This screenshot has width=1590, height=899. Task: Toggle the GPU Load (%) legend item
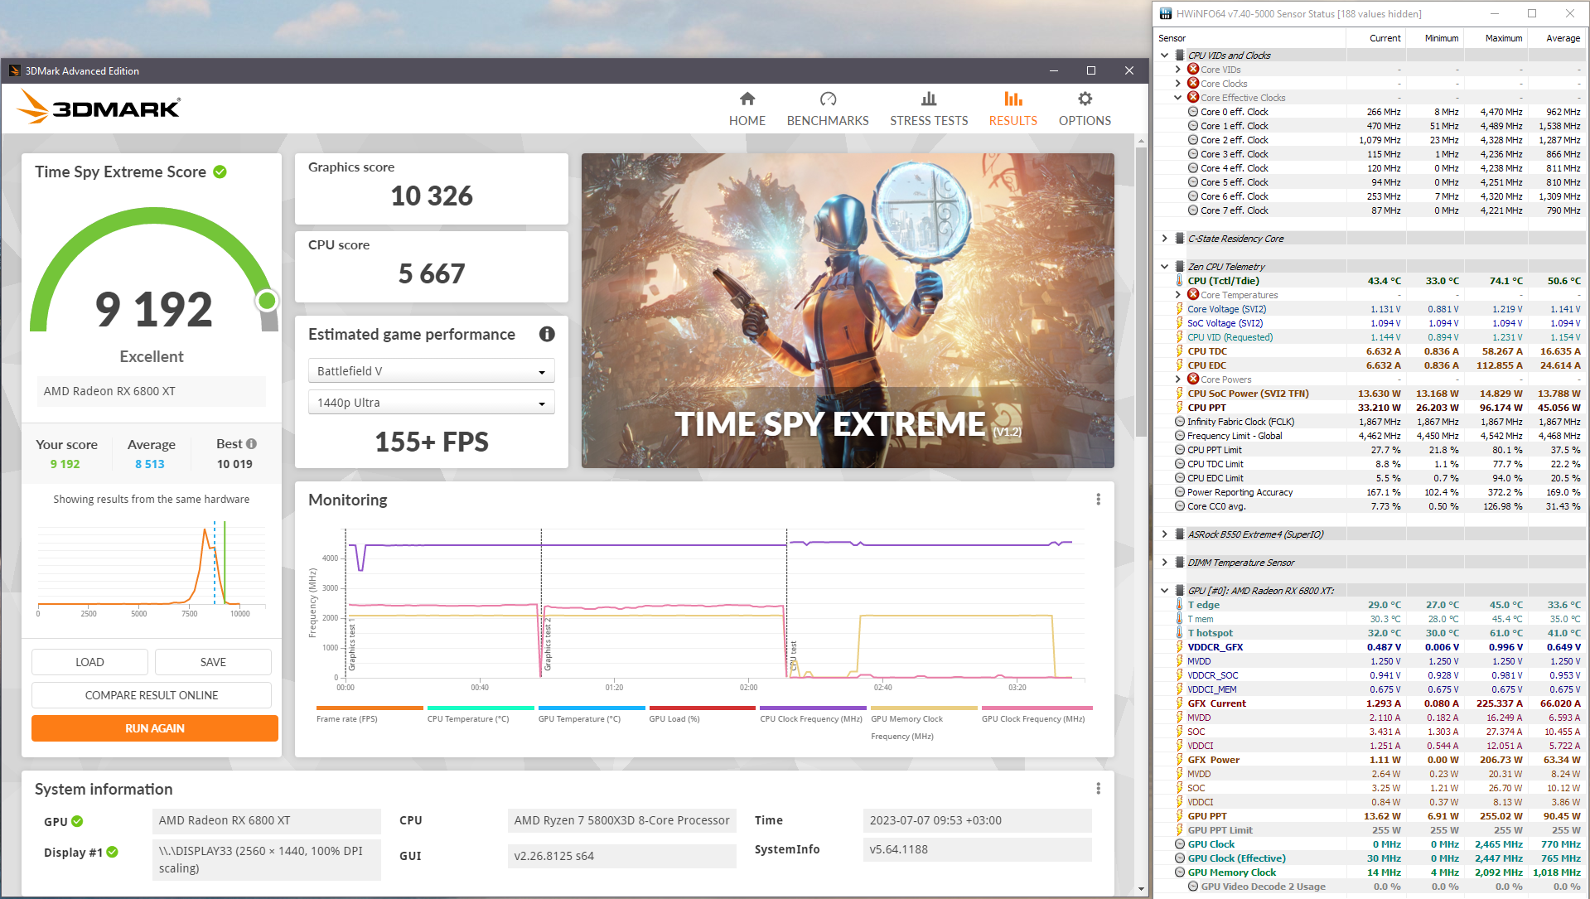702,714
